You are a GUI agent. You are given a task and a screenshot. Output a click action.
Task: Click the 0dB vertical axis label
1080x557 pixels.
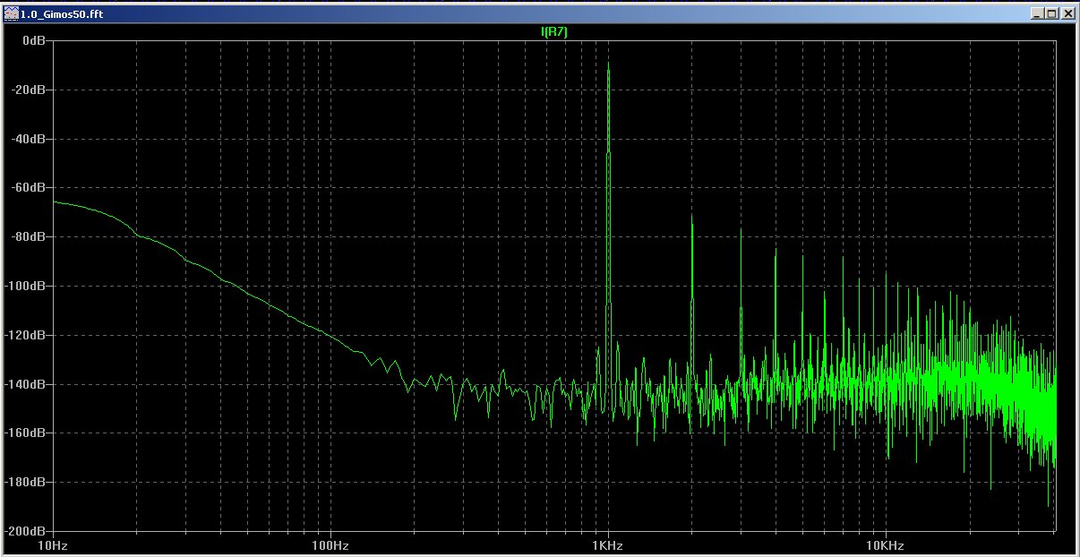(x=34, y=41)
